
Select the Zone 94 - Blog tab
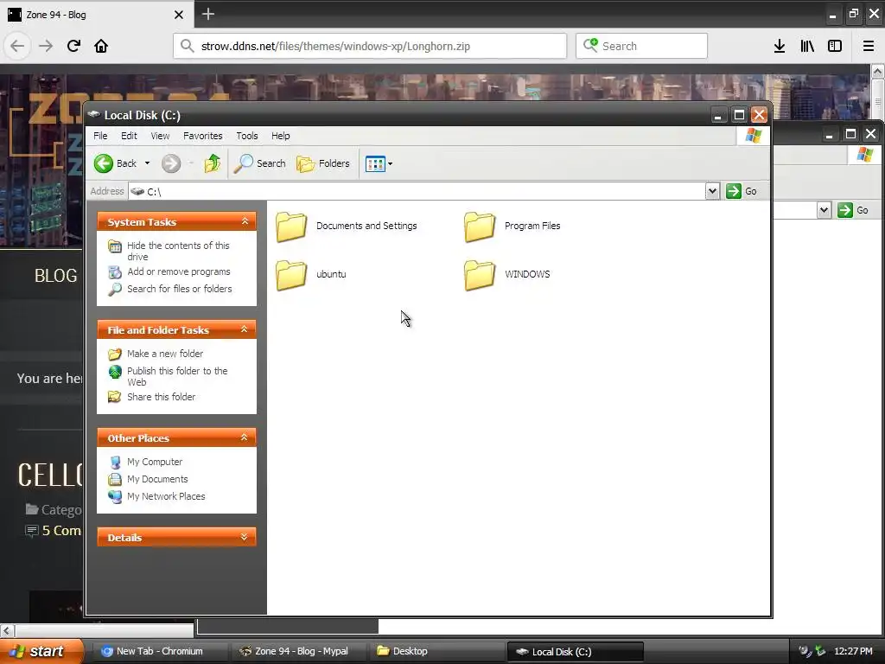[96, 15]
